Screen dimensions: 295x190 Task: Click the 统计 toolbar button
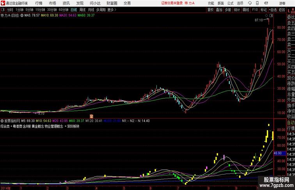(x=237, y=10)
